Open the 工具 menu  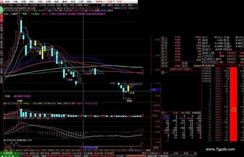tap(81, 2)
